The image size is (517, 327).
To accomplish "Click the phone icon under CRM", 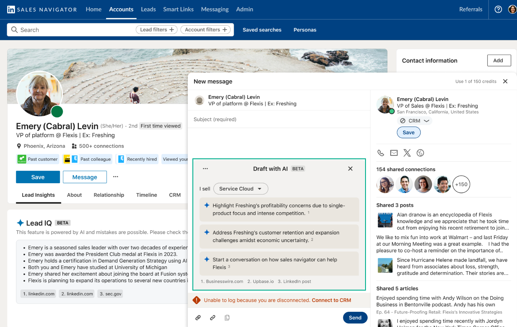I will point(381,153).
